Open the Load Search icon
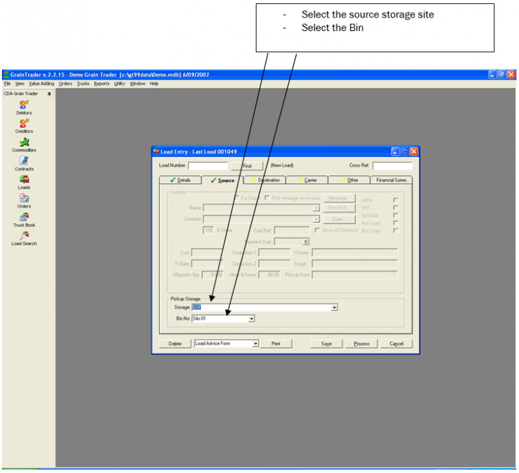This screenshot has width=519, height=473. (24, 236)
